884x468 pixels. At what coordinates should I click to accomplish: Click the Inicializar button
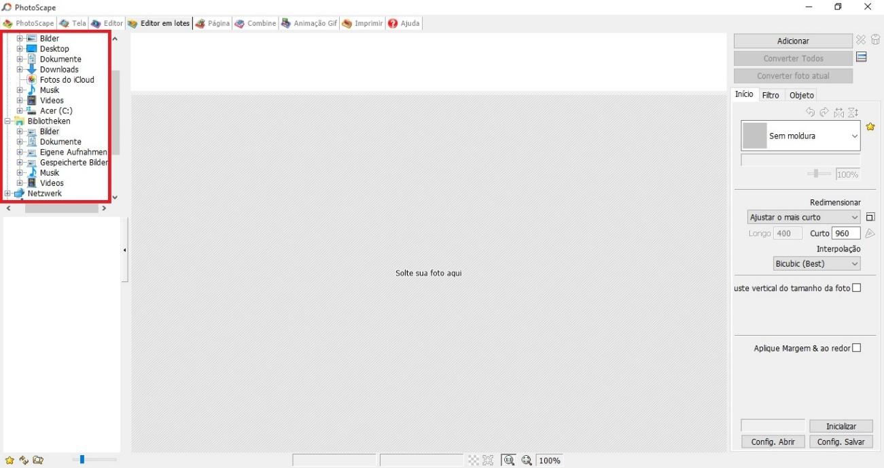(841, 426)
